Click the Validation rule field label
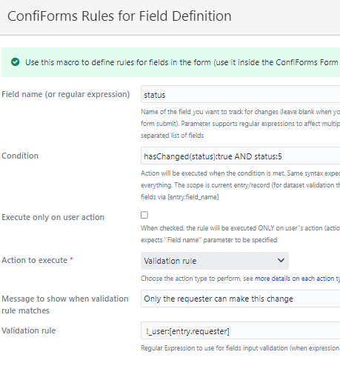This screenshot has height=366, width=340. 29,330
